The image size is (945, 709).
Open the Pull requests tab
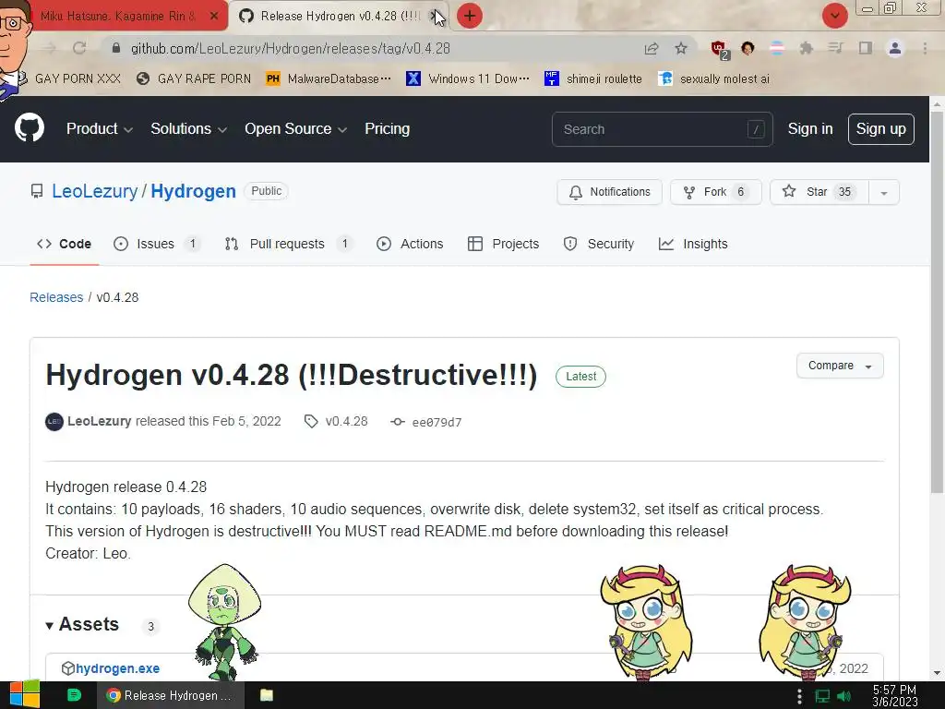pos(288,244)
